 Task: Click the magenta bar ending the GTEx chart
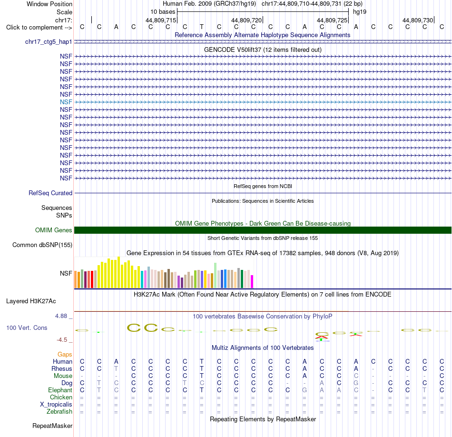click(x=252, y=281)
